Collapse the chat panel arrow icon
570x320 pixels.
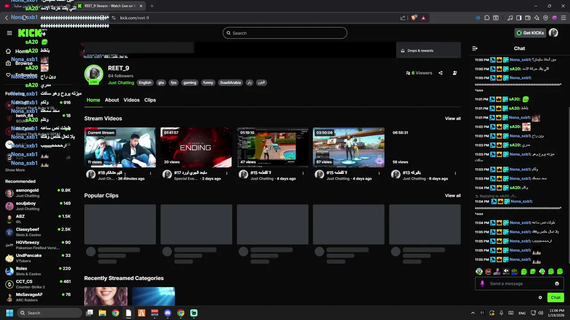[x=475, y=48]
